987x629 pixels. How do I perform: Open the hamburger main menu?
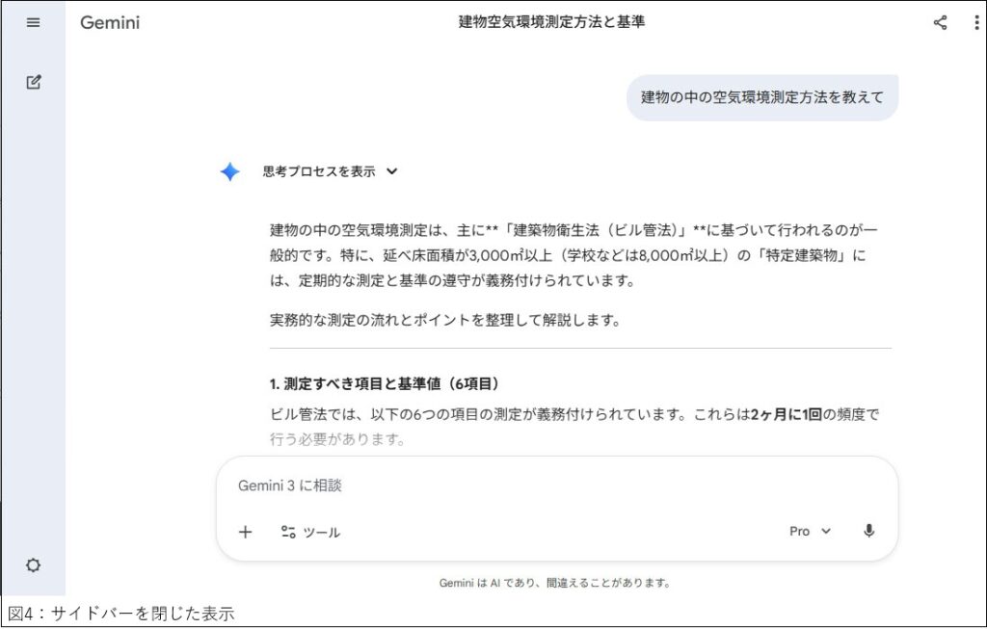pos(33,22)
